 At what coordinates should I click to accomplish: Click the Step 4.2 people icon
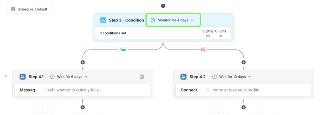click(183, 77)
